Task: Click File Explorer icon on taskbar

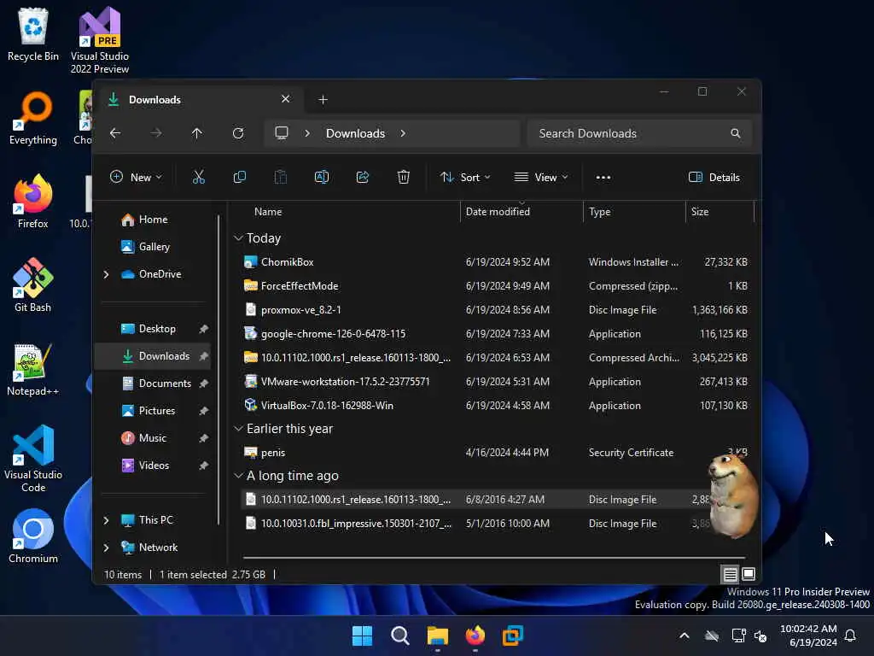Action: (438, 635)
